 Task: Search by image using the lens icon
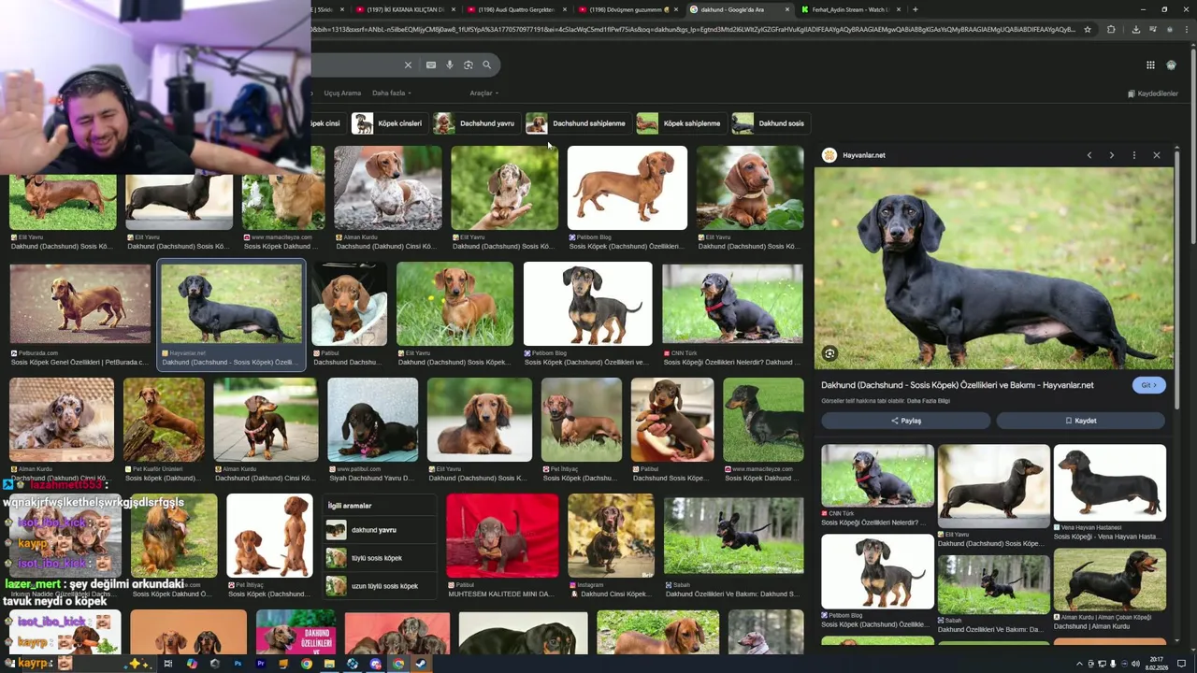(x=469, y=65)
